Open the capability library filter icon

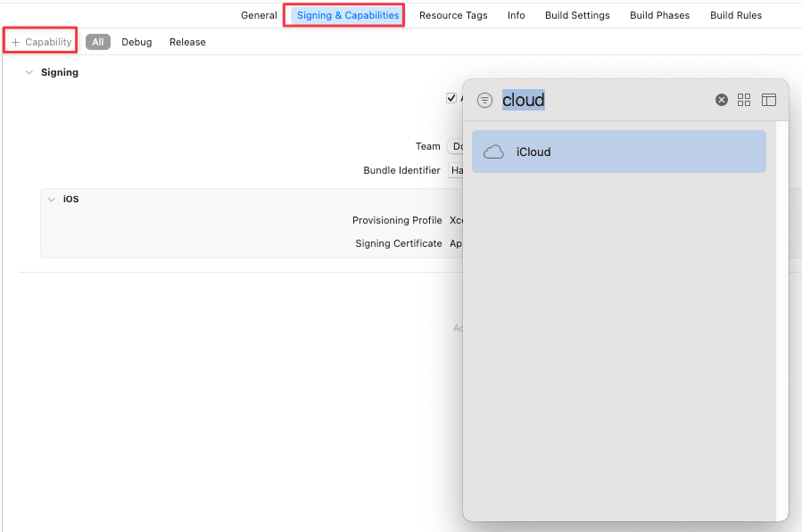point(484,100)
